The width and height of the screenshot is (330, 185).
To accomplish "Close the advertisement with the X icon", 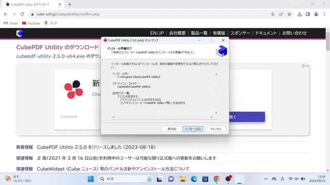I will (x=307, y=66).
